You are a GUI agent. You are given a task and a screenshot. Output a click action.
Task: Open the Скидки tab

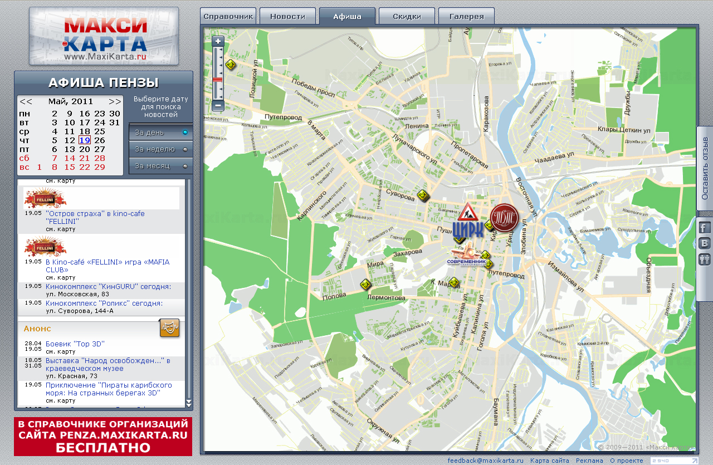point(407,16)
